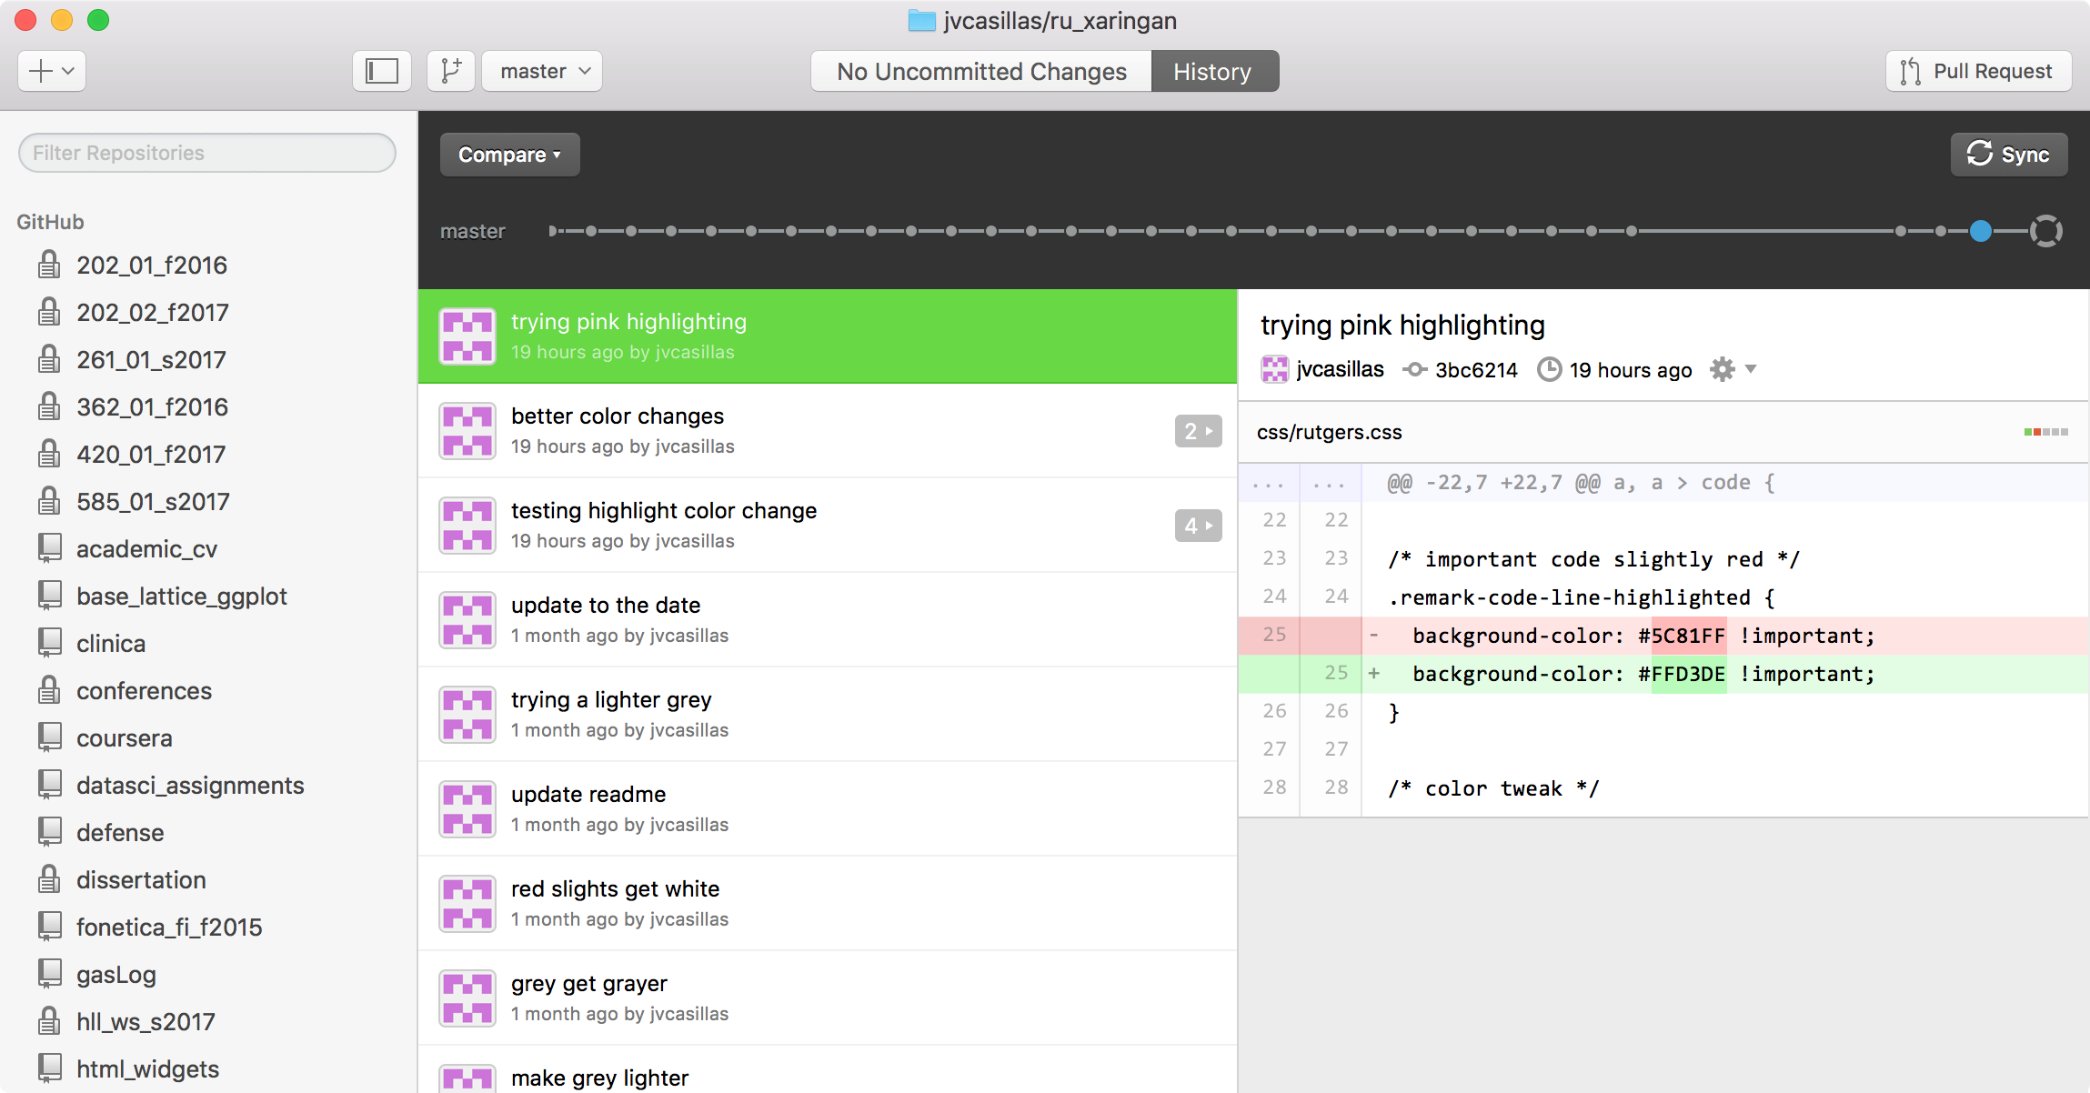This screenshot has height=1093, width=2090.
Task: Select the private 202_01_f2016 repository lock icon
Action: tap(49, 265)
